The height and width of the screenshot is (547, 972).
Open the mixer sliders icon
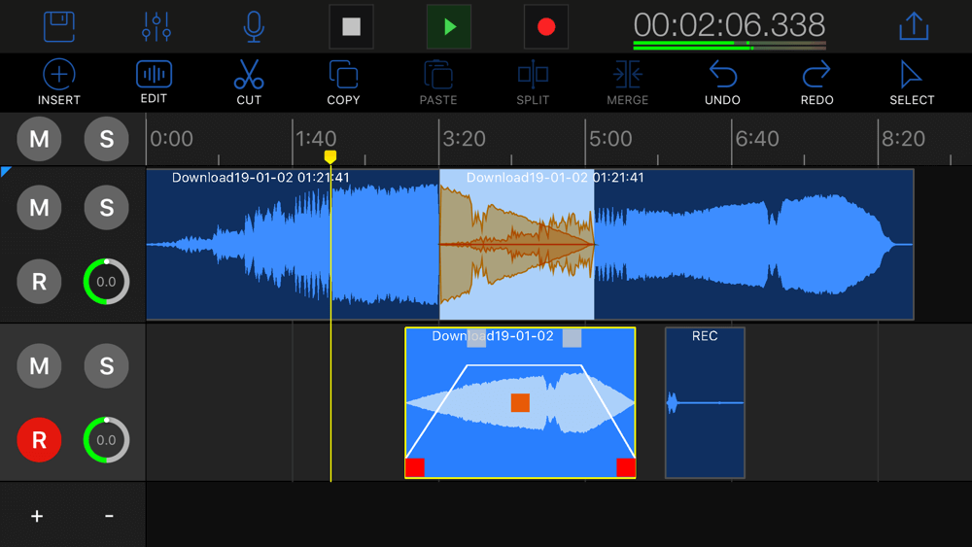(156, 26)
